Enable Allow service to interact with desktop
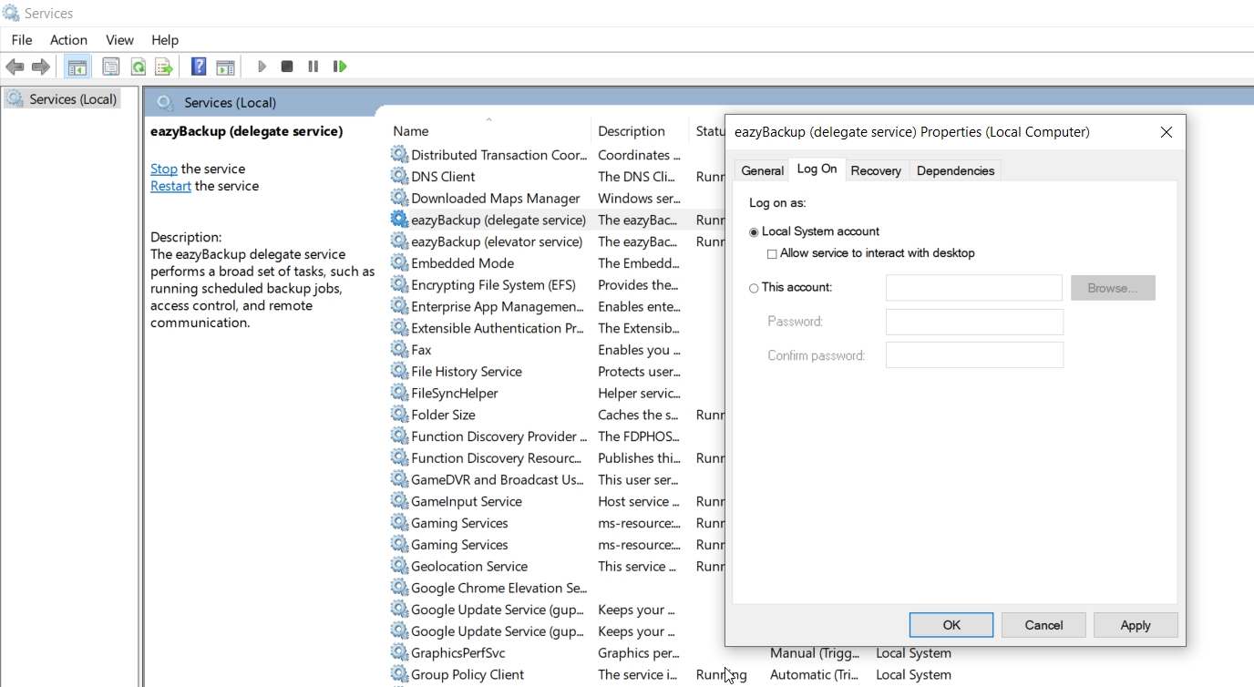The width and height of the screenshot is (1254, 687). click(x=772, y=254)
